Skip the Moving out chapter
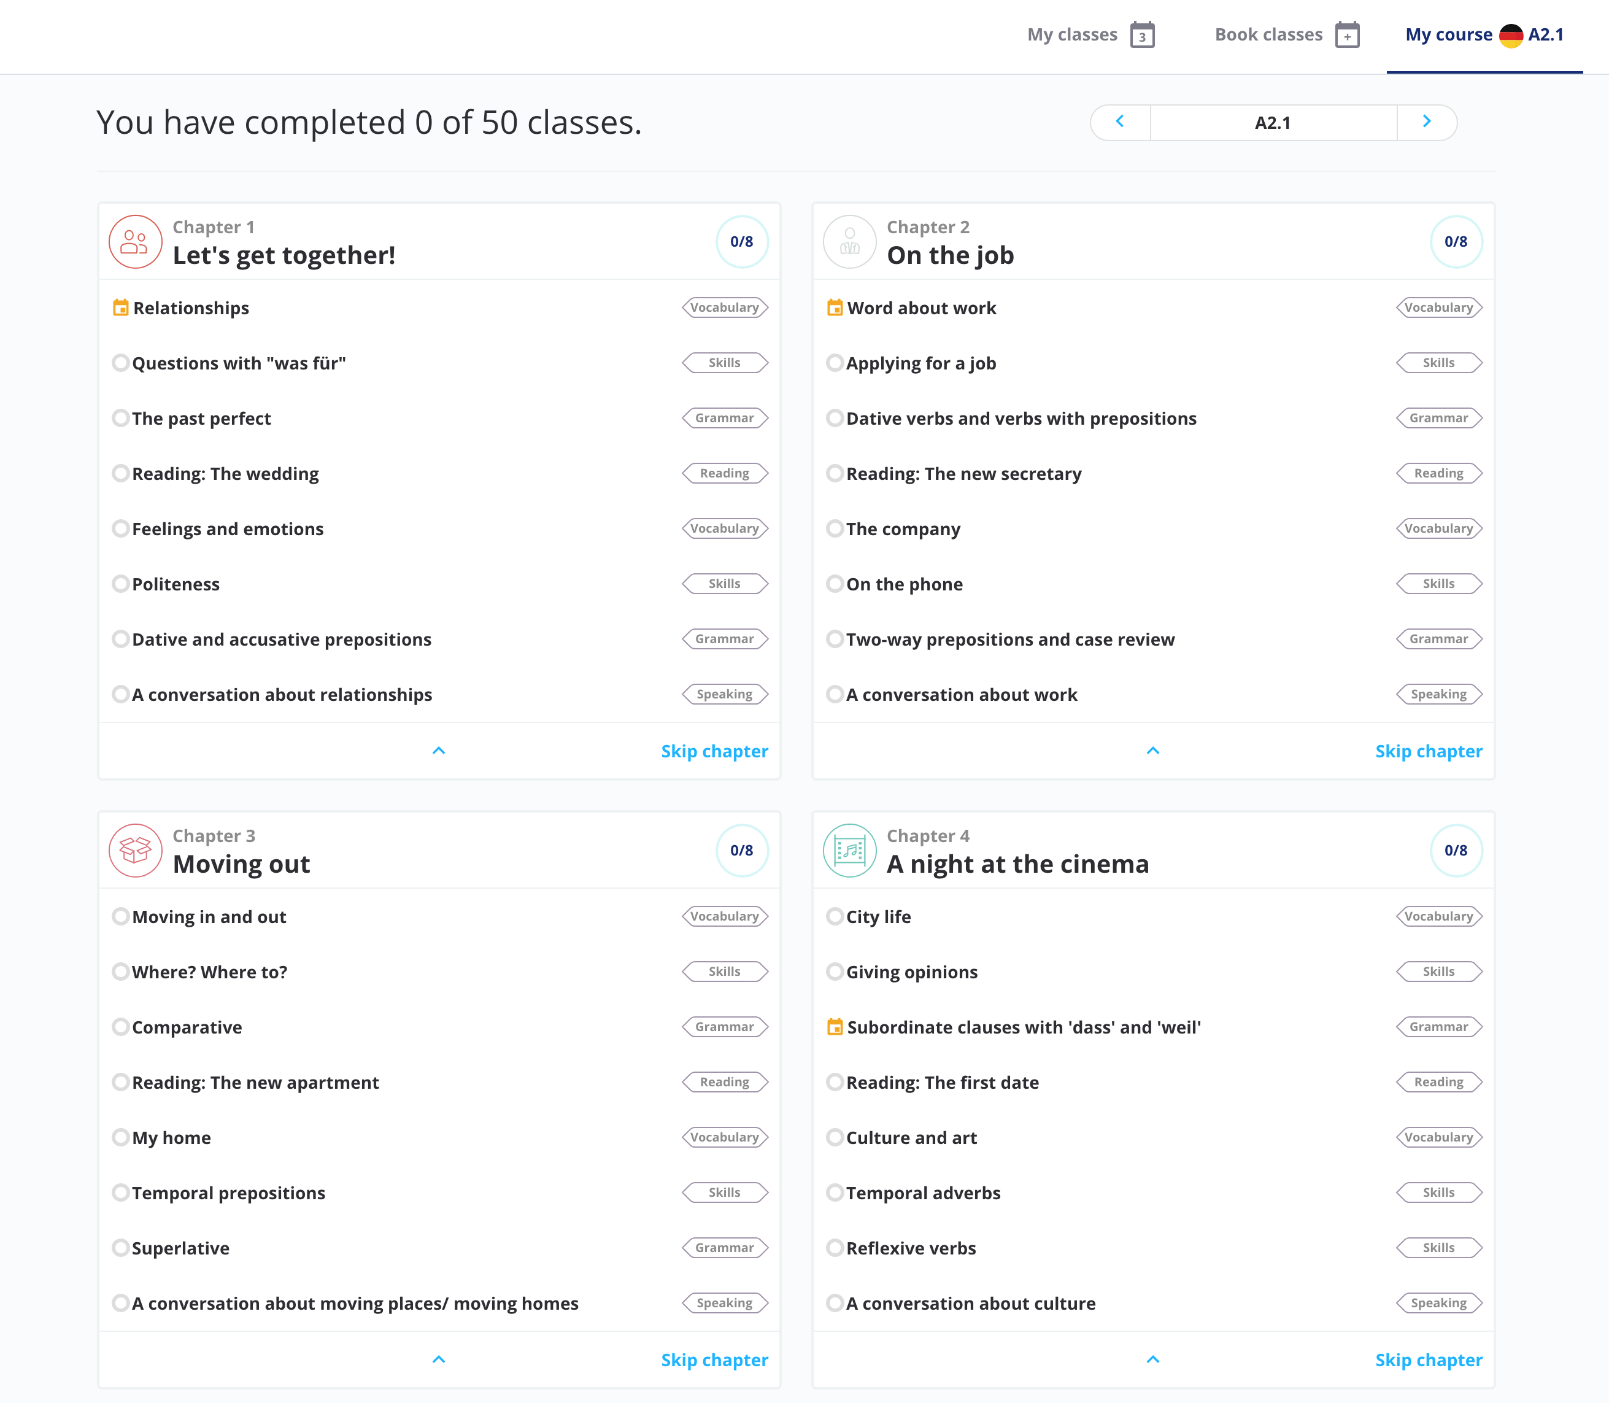Viewport: 1609px width, 1403px height. 714,1360
